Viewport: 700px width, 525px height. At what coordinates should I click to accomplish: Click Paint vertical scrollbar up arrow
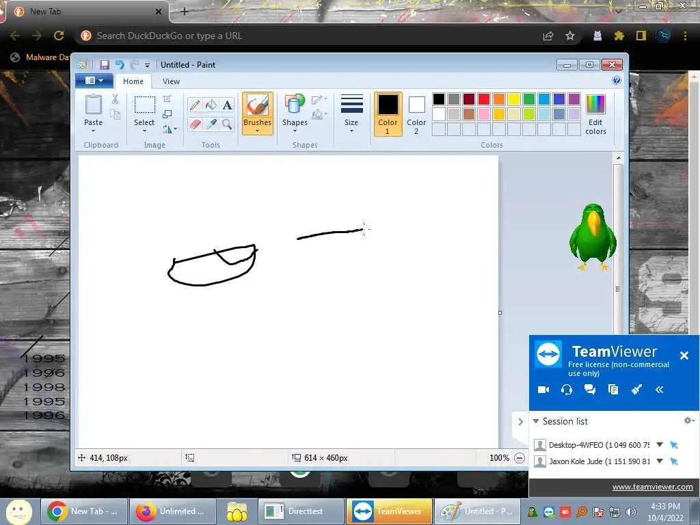tap(618, 158)
